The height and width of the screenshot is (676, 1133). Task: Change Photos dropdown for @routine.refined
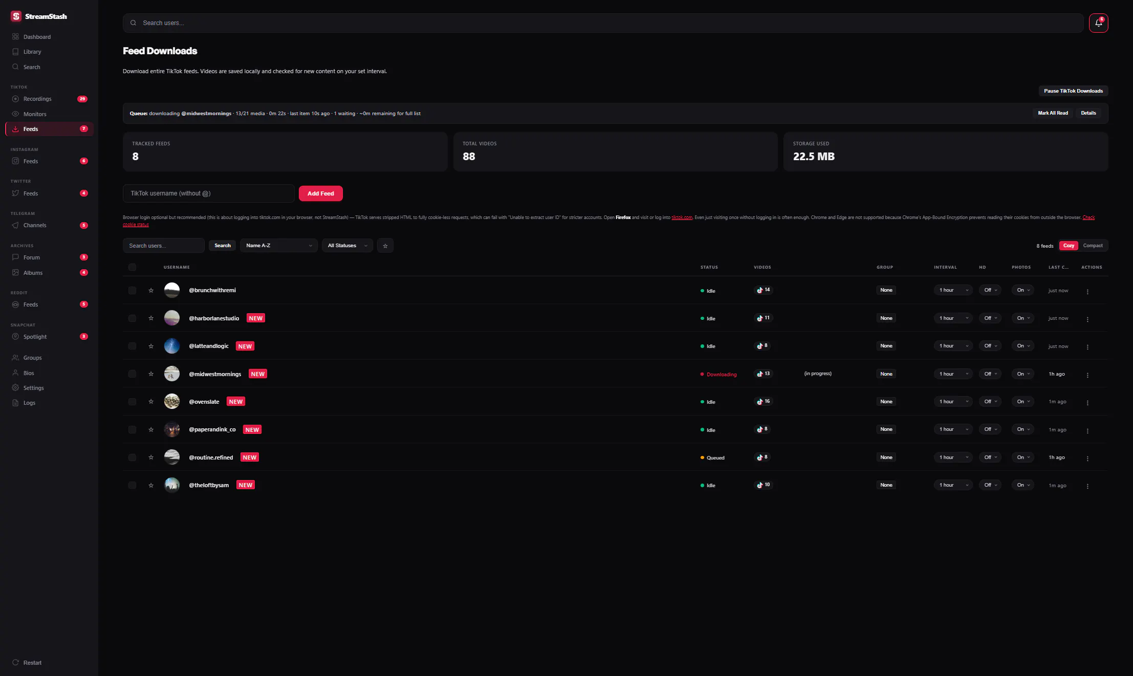click(1023, 457)
